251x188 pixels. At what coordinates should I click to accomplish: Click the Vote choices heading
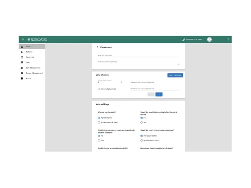point(102,75)
